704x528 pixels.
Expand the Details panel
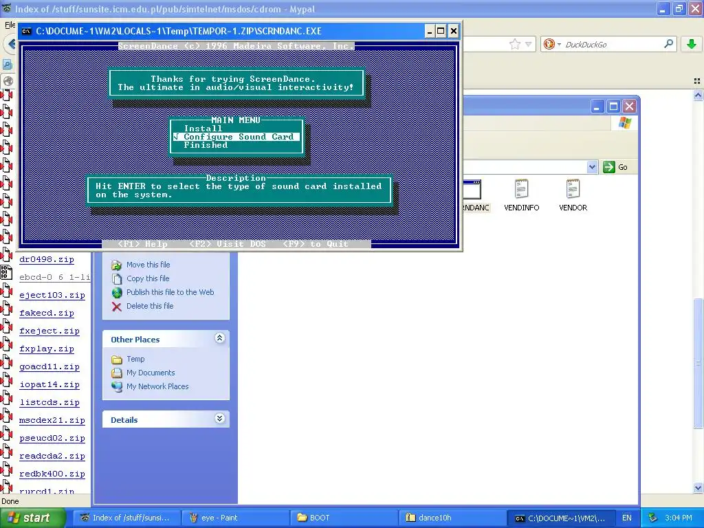219,419
